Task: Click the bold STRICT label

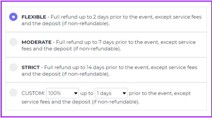Action: point(31,67)
